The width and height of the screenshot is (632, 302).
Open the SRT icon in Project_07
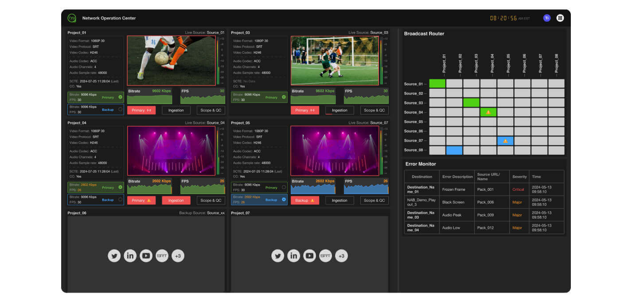325,255
